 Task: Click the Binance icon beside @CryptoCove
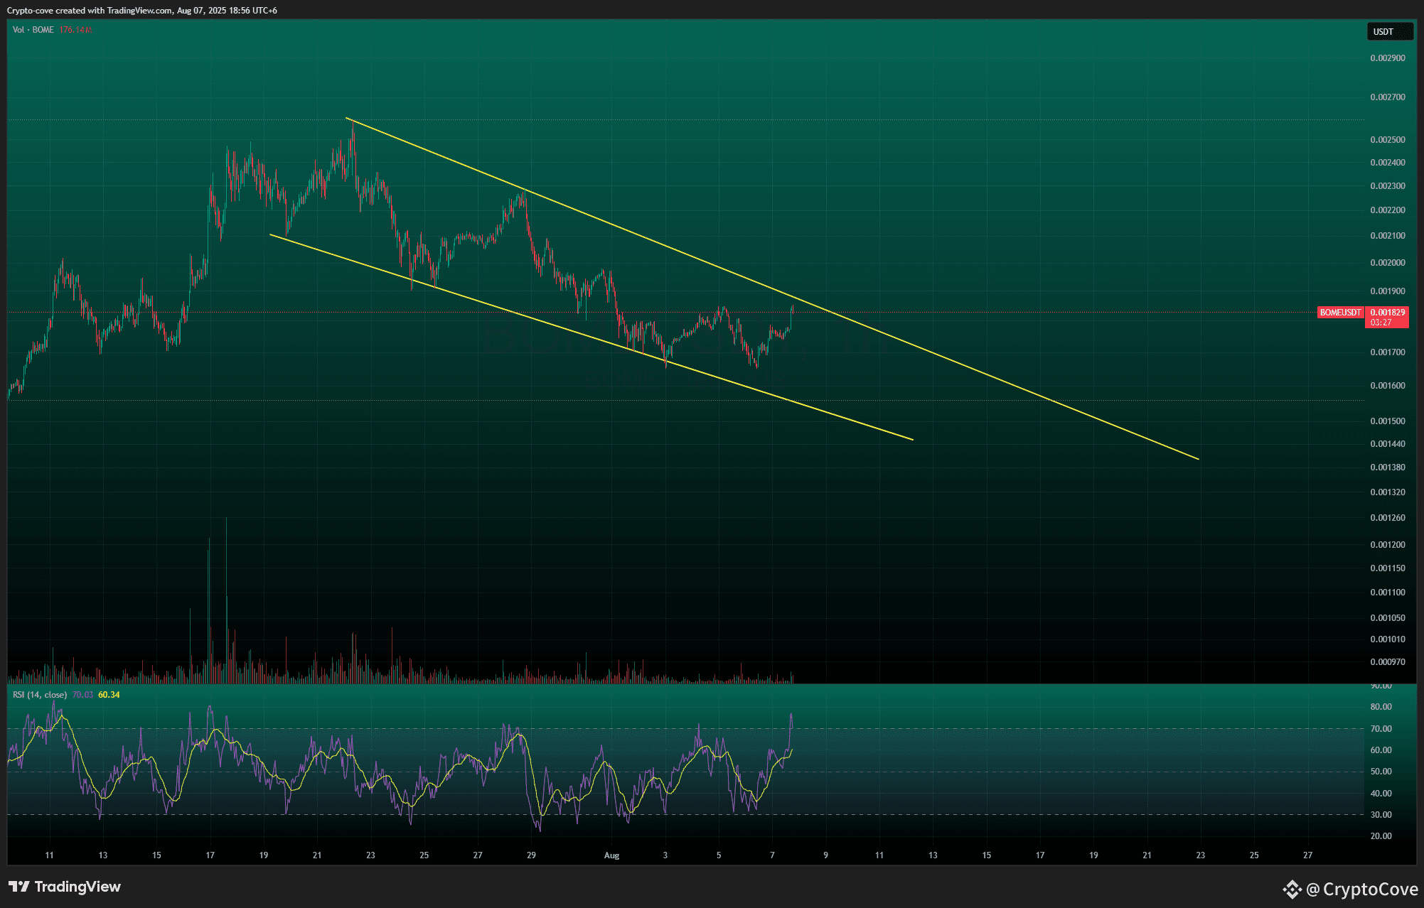pos(1292,889)
